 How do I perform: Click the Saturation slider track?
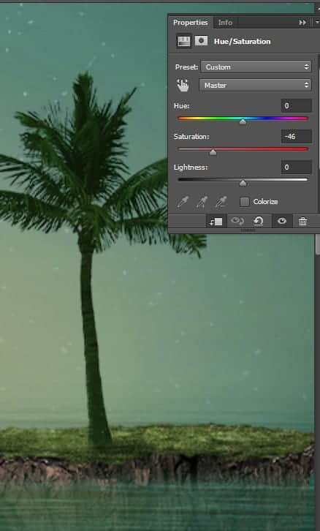coord(243,149)
